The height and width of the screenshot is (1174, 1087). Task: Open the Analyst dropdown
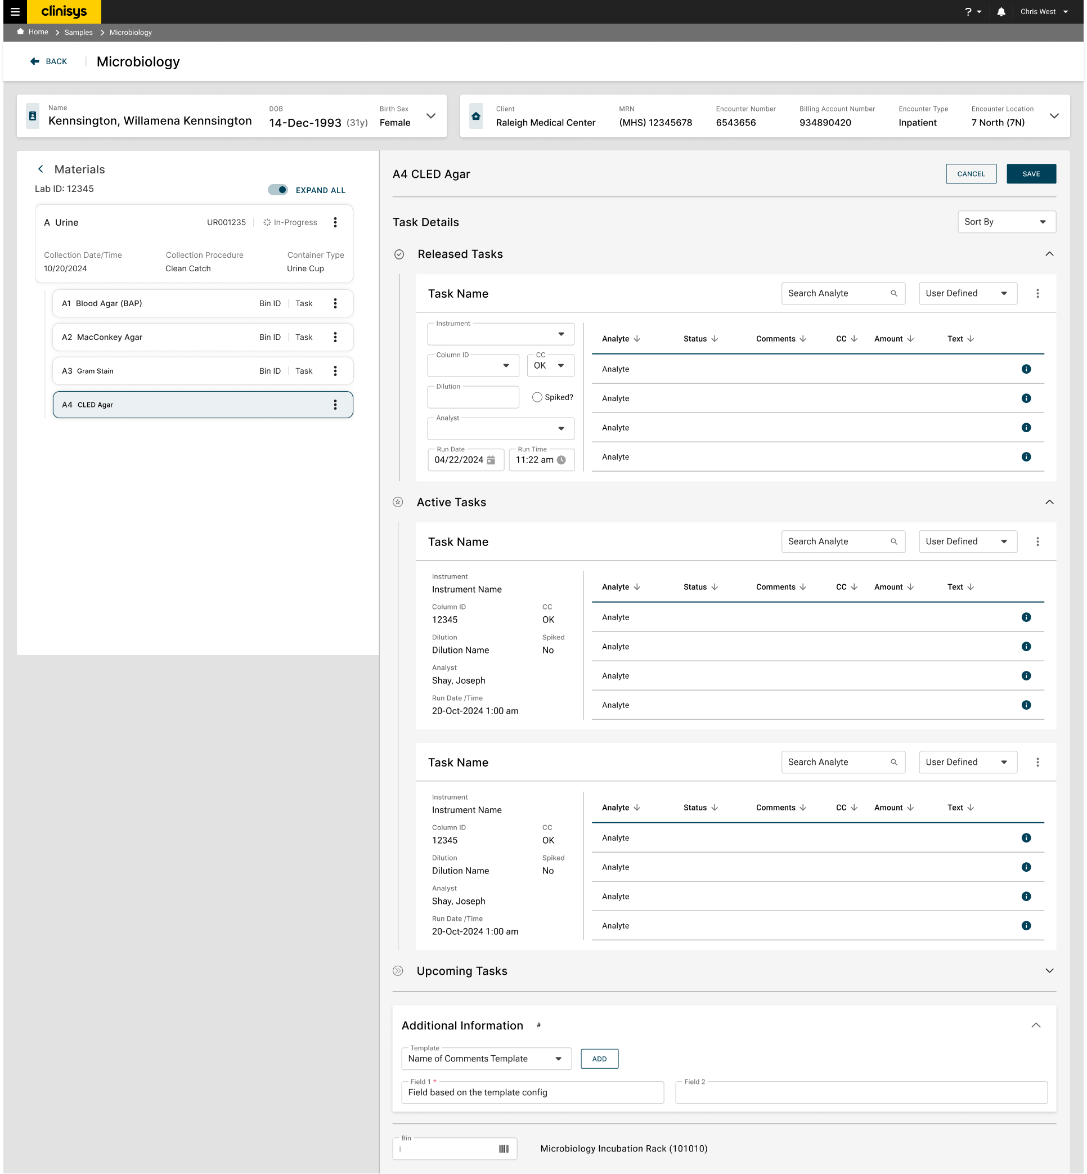(501, 428)
